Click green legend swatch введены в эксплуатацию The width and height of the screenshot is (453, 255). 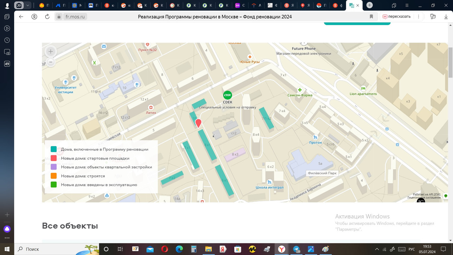pyautogui.click(x=54, y=185)
